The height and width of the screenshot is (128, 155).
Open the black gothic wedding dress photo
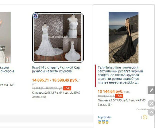[123, 38]
